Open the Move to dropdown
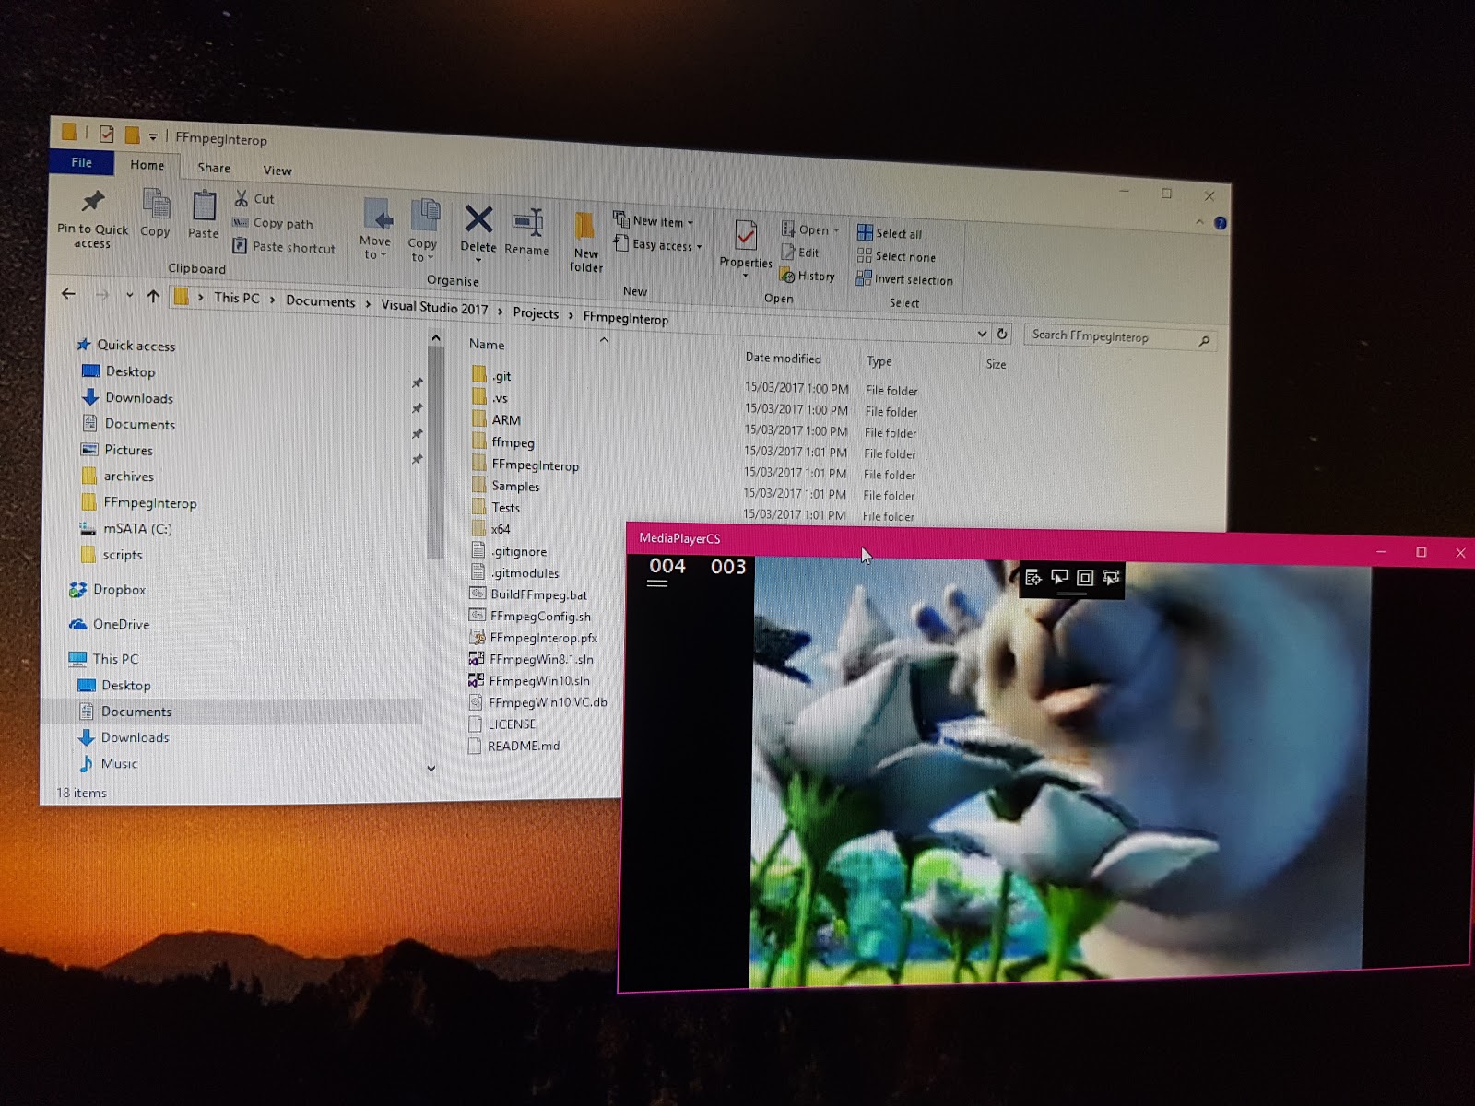The width and height of the screenshot is (1475, 1106). pos(376,248)
